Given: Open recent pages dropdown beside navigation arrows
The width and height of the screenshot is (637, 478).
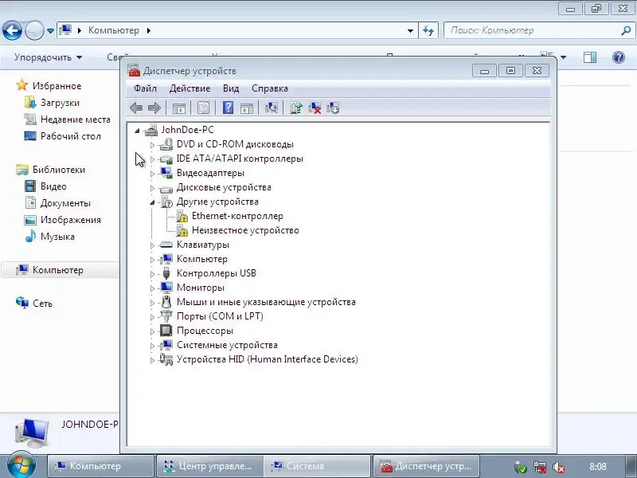Looking at the screenshot, I should [50, 31].
